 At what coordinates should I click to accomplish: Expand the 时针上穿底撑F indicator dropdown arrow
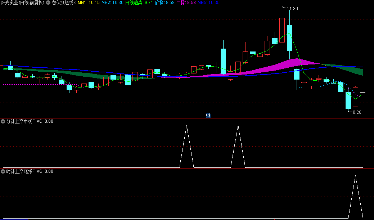click(x=3, y=171)
